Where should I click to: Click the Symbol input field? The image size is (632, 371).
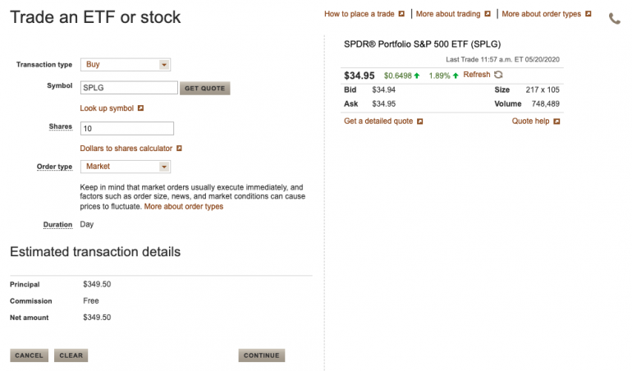[x=129, y=88]
